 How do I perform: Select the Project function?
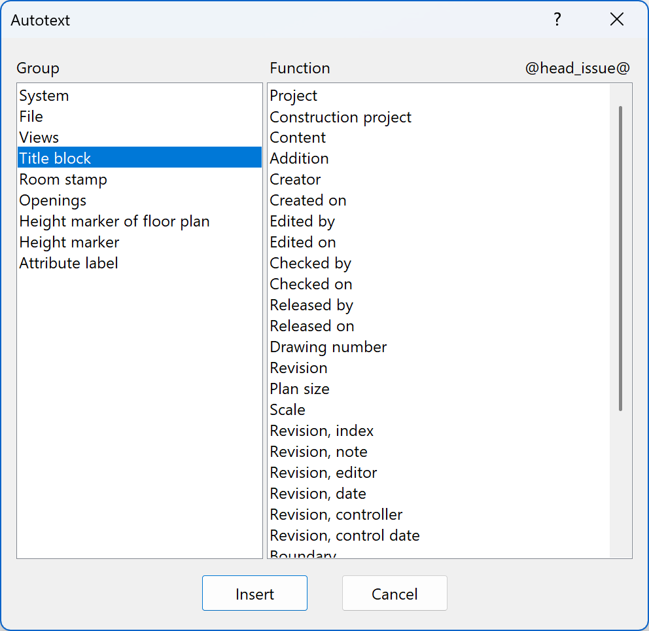(x=293, y=95)
